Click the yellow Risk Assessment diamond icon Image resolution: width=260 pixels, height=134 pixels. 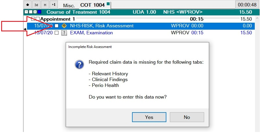64,26
